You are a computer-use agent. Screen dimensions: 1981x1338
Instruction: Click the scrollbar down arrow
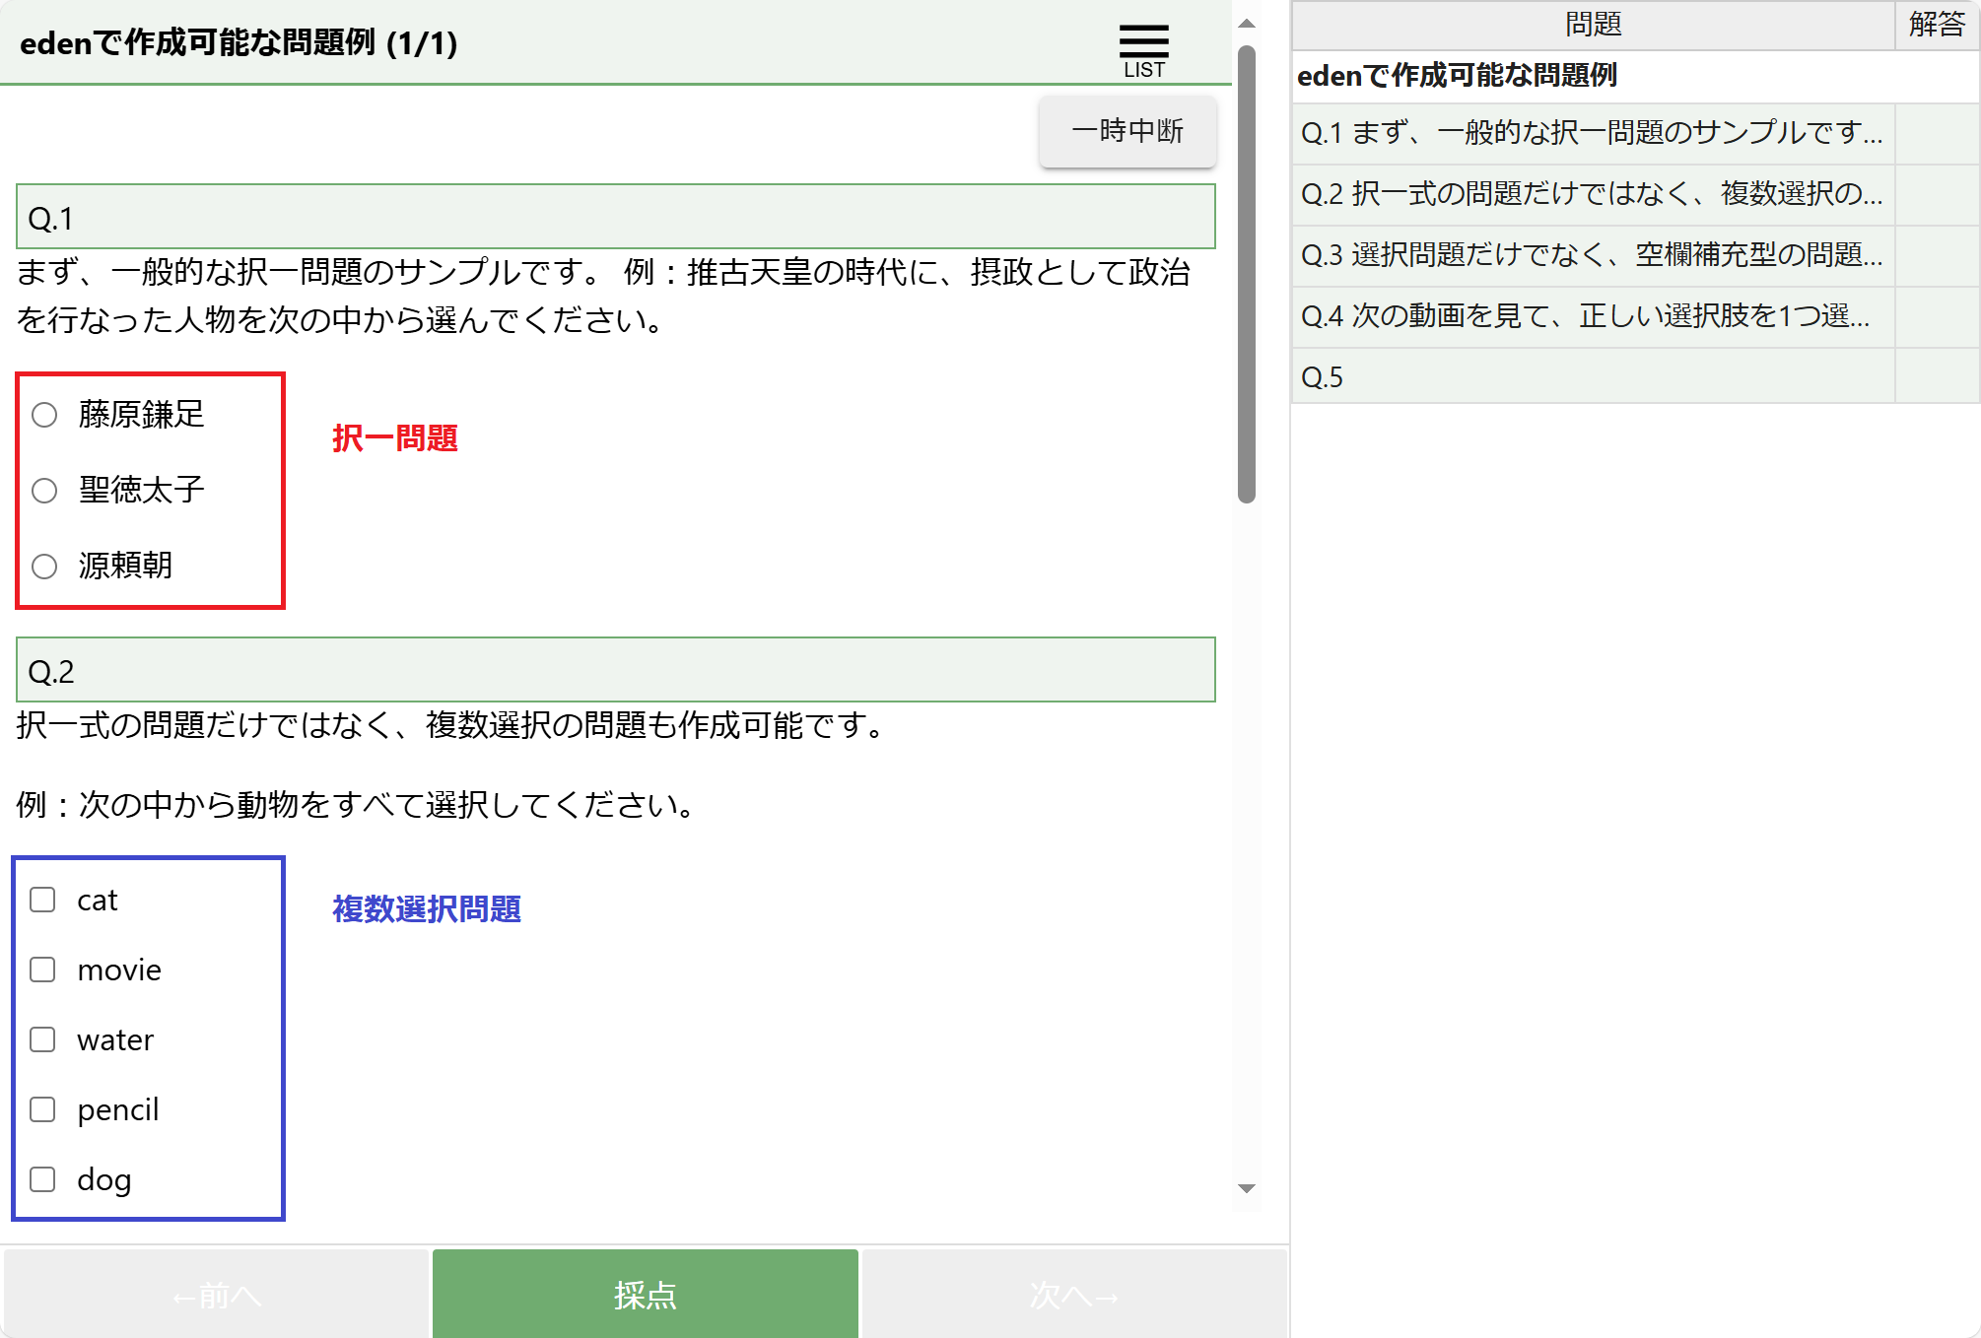point(1247,1188)
